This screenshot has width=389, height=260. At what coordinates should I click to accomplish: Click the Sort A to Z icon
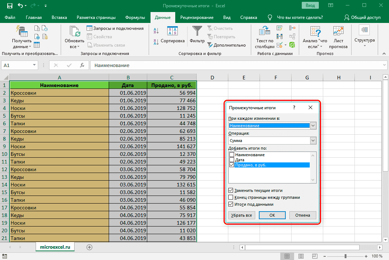point(156,31)
